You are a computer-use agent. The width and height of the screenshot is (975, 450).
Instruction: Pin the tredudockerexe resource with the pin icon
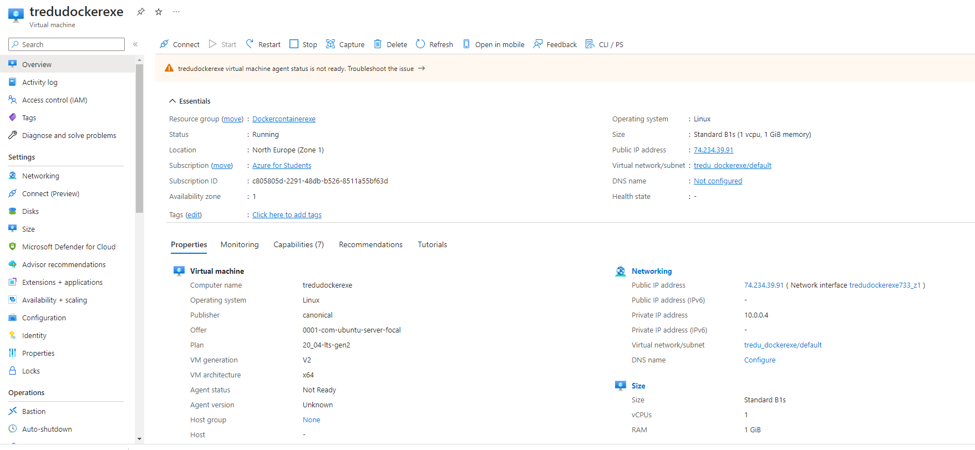point(141,12)
